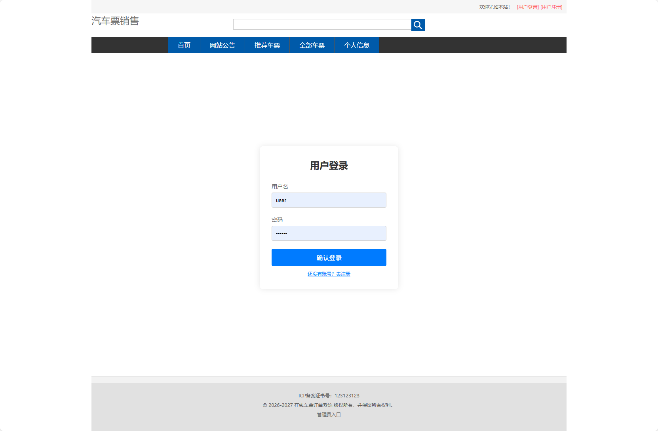The height and width of the screenshot is (431, 658).
Task: Click the 用户登录 form heading
Action: 329,166
